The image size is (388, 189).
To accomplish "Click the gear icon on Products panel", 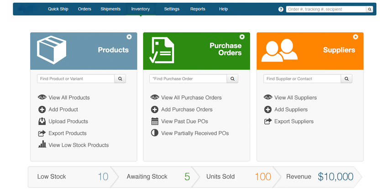I will (x=129, y=37).
